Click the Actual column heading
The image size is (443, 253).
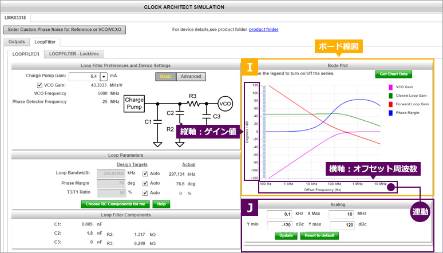pos(188,164)
